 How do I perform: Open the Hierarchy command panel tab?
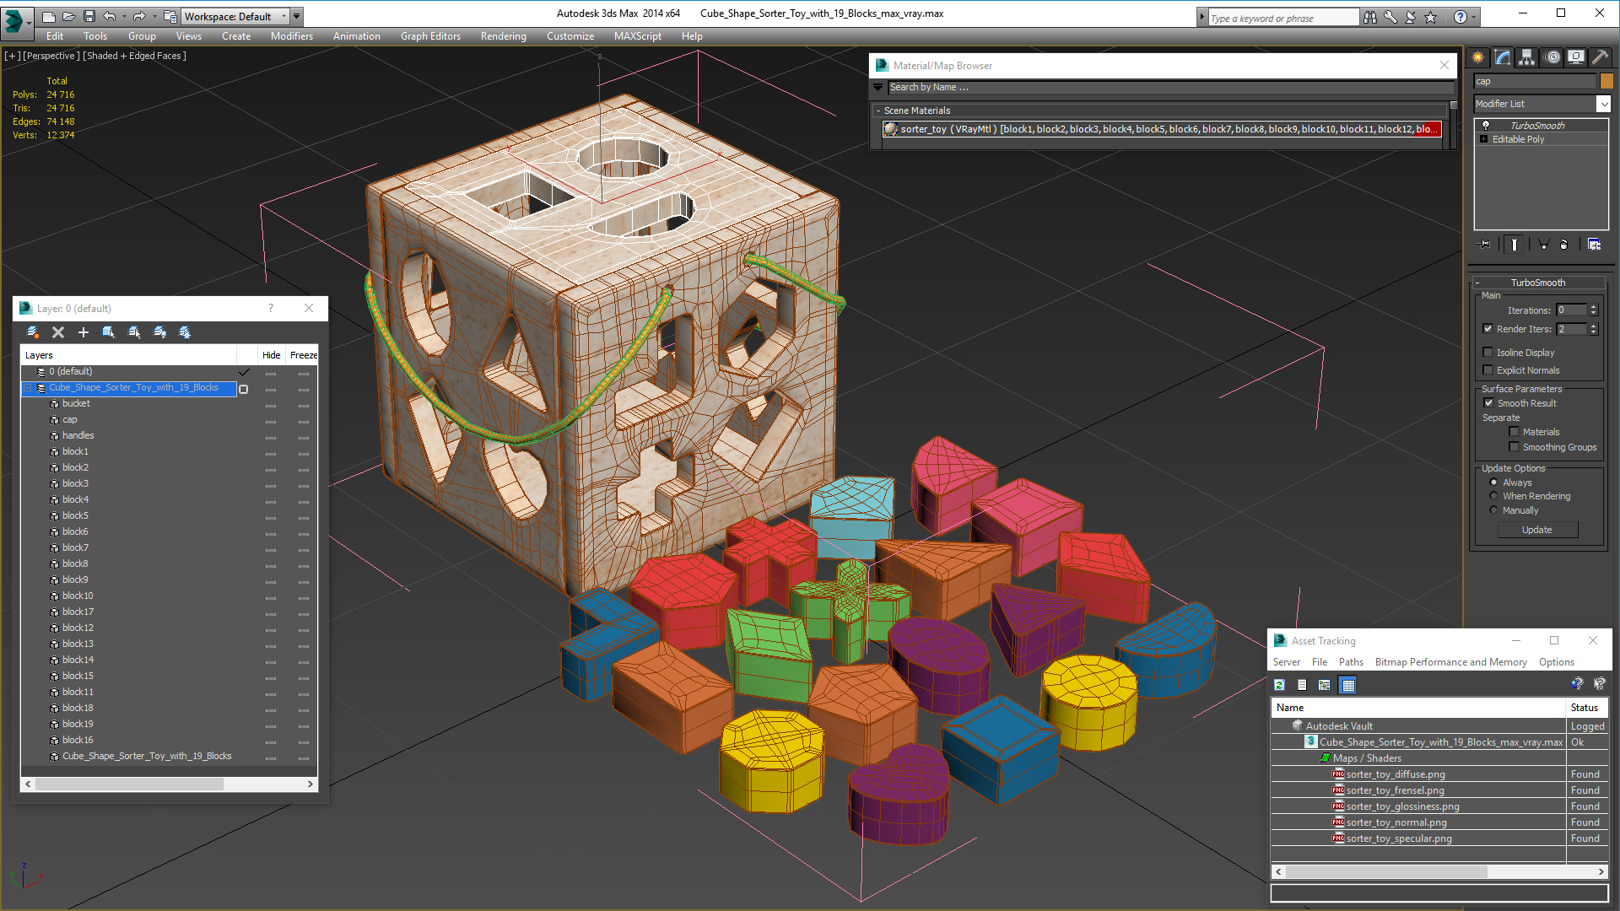[x=1526, y=57]
